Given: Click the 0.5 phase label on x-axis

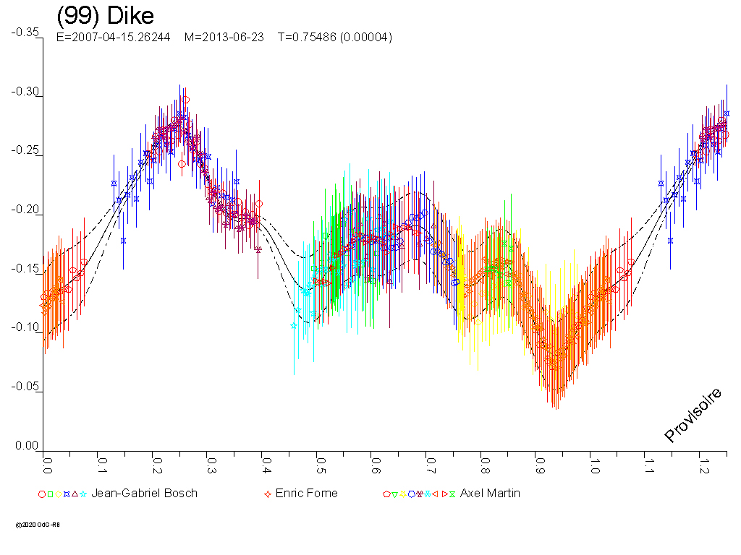Looking at the screenshot, I should point(321,462).
